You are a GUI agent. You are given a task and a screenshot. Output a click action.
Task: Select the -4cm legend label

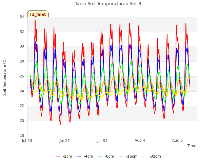pos(88,156)
